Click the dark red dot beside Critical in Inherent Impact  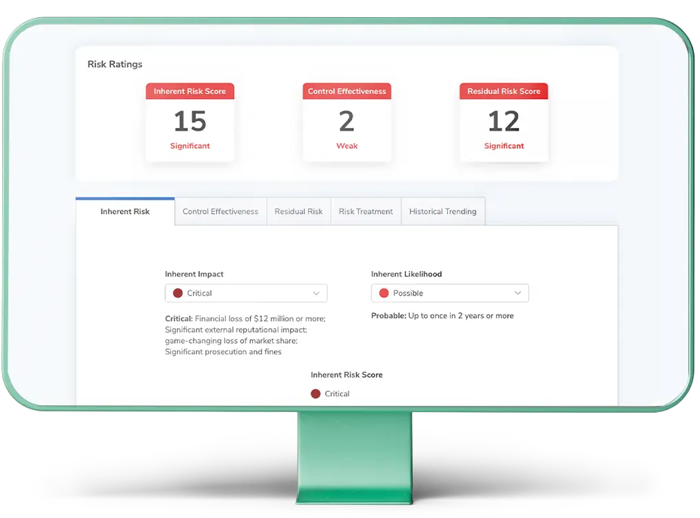pos(178,293)
